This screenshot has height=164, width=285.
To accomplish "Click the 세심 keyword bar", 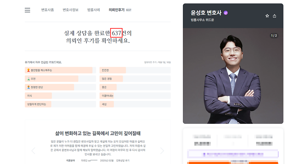I will click(x=135, y=104).
